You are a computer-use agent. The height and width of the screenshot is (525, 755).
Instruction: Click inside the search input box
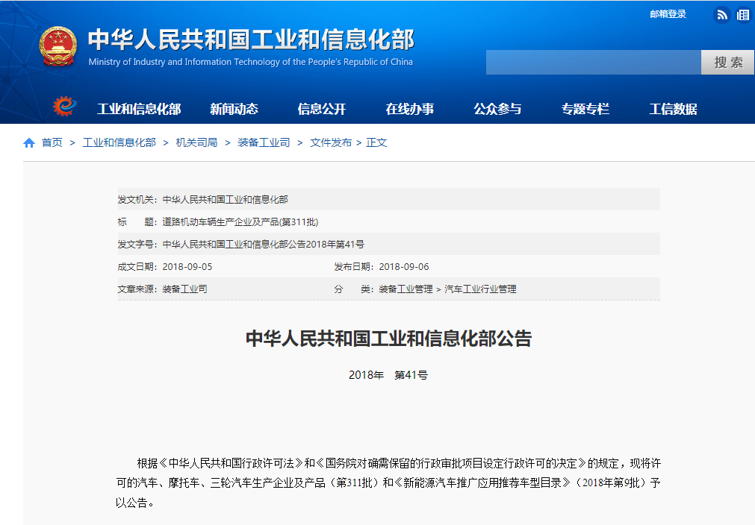click(590, 62)
